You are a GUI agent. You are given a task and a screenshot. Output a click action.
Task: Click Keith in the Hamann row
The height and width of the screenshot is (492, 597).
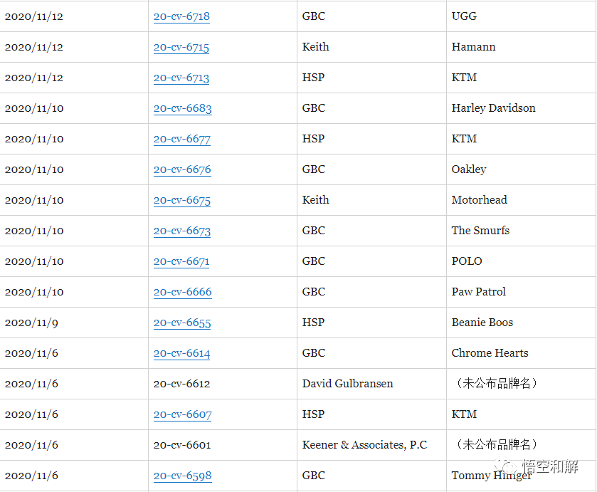tap(315, 47)
